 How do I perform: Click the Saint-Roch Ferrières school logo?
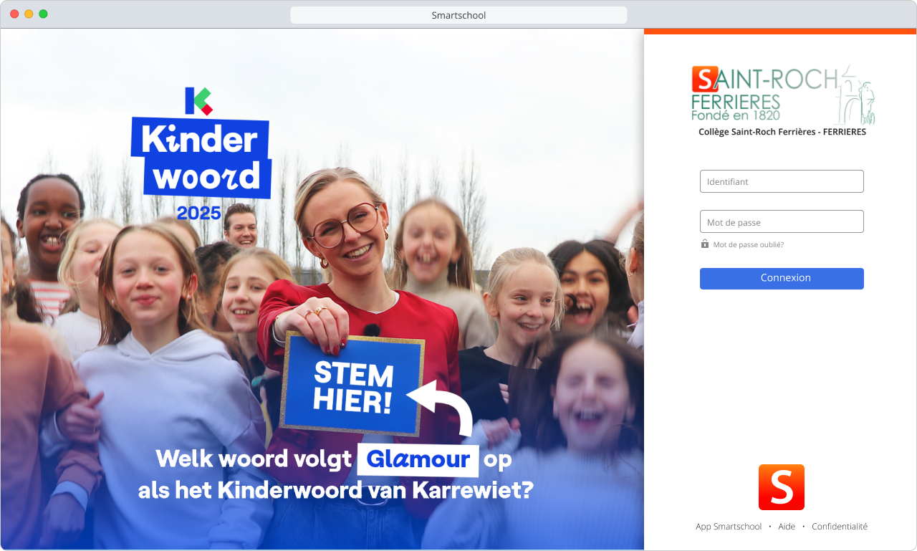[782, 95]
